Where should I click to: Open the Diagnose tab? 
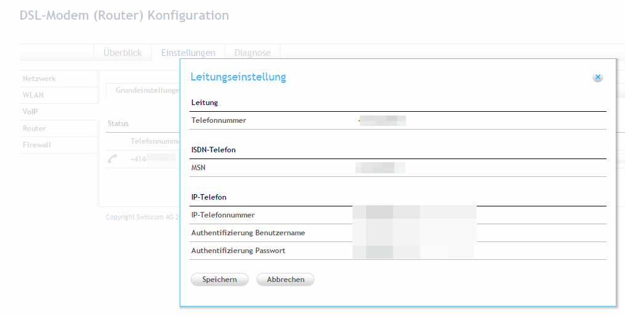click(252, 53)
